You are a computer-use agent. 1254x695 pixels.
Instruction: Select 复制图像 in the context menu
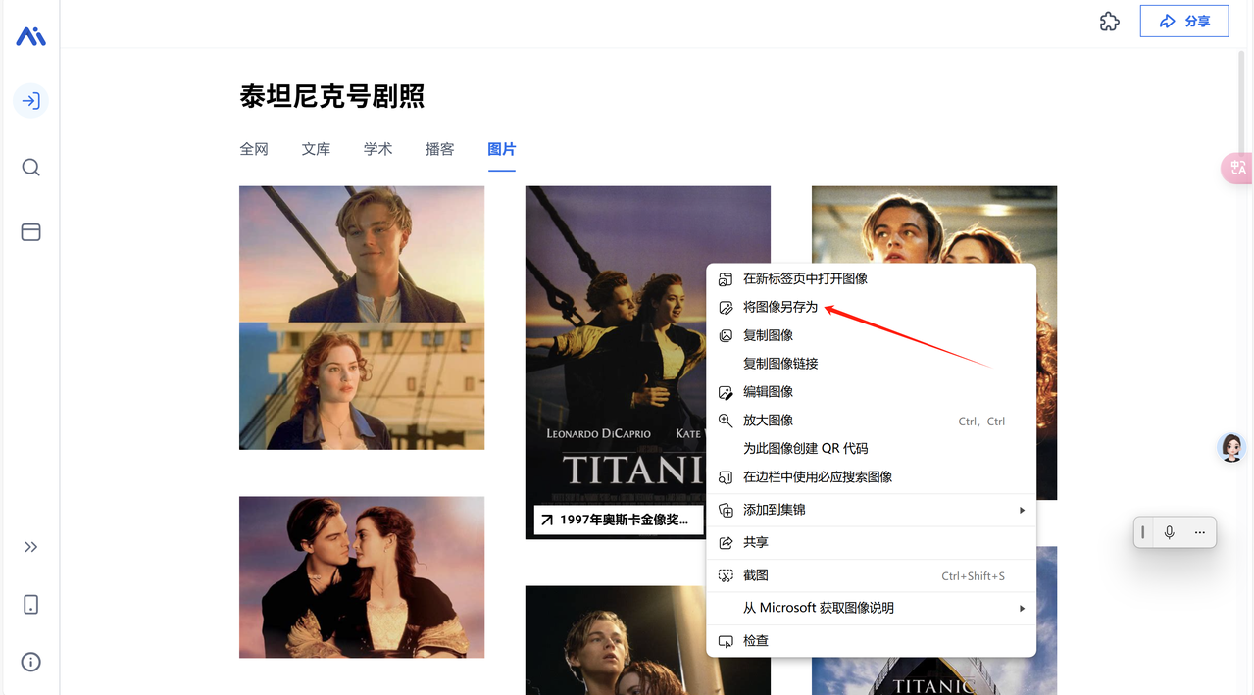(871, 335)
